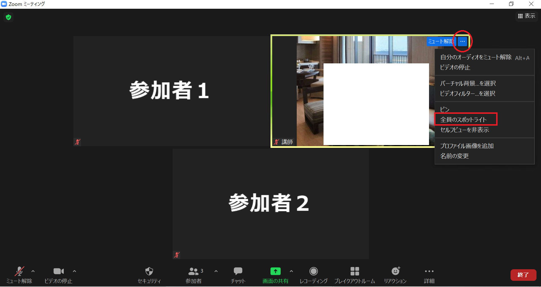
Task: Open the 詳細 more options icon
Action: point(429,272)
